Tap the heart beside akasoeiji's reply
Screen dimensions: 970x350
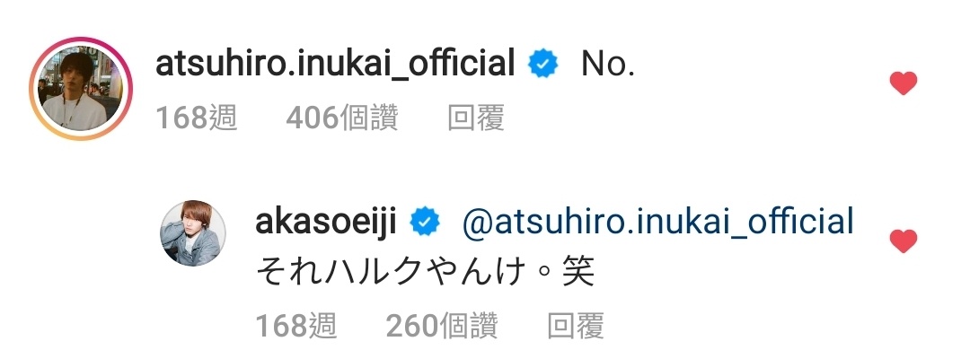[x=903, y=241]
